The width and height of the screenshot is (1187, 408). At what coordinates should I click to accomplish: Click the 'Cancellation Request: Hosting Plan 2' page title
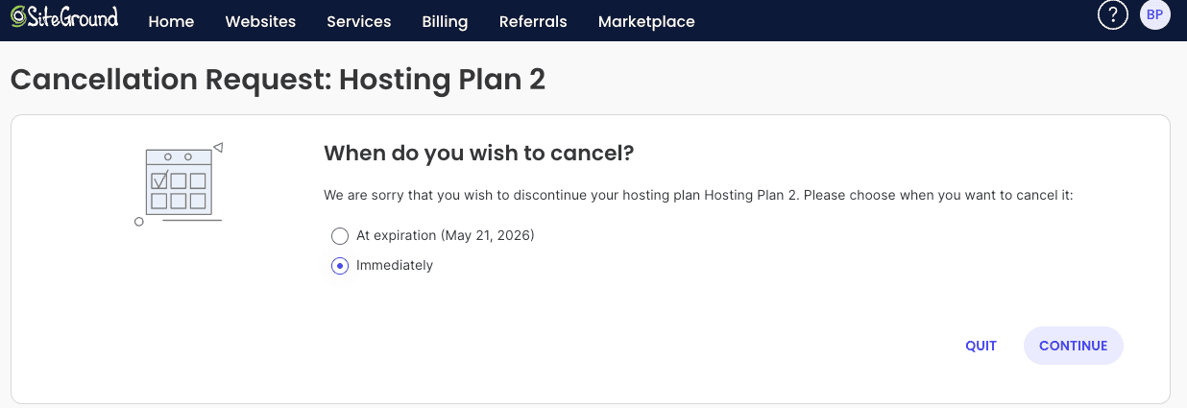pyautogui.click(x=278, y=79)
